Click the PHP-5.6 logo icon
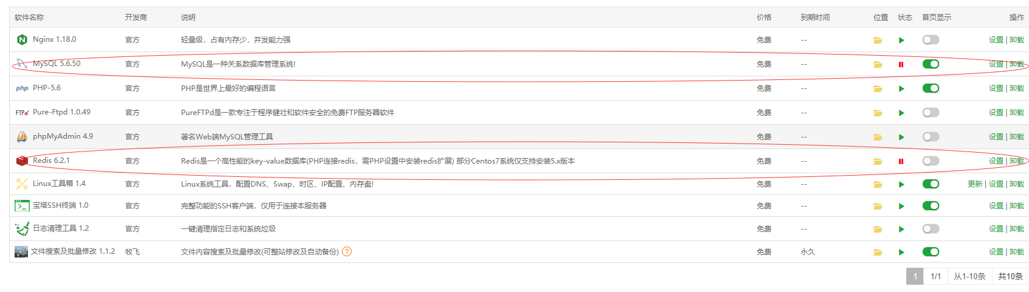 tap(22, 88)
